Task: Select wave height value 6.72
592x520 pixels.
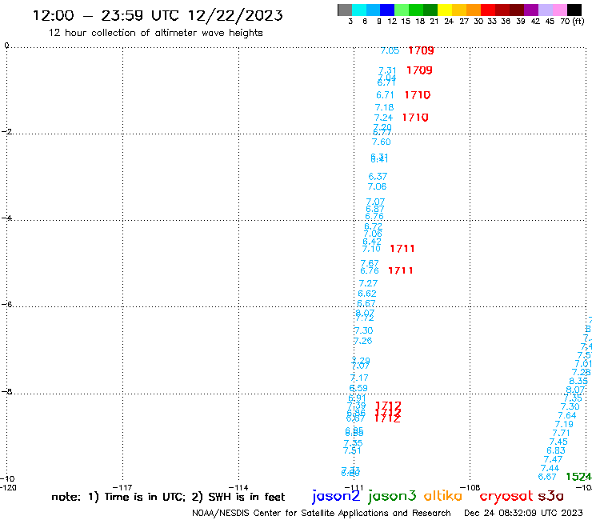Action: (373, 226)
